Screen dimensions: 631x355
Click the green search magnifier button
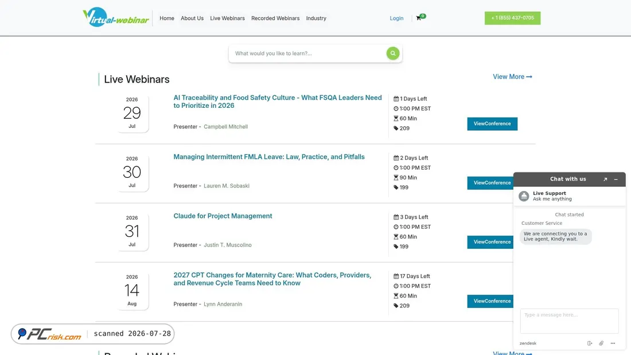pos(393,53)
